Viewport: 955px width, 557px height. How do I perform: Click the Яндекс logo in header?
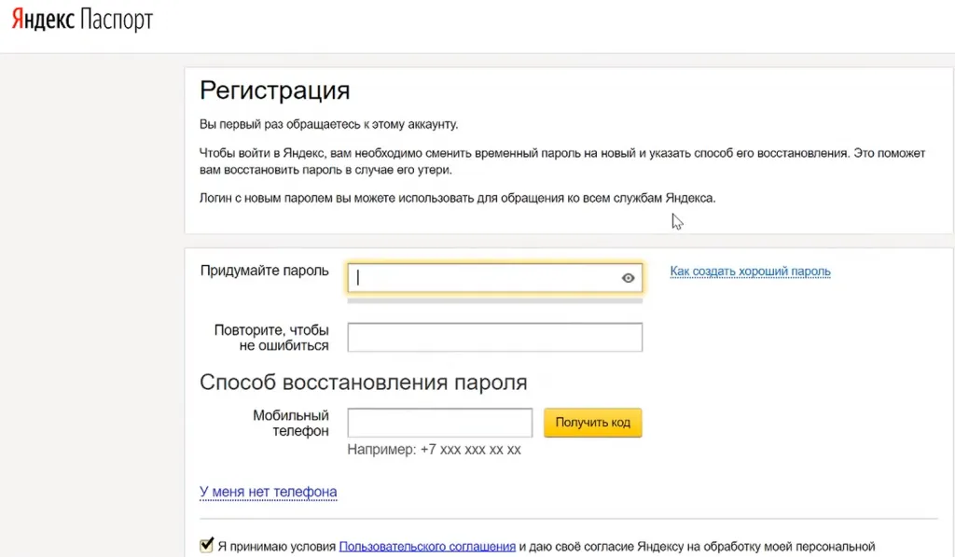[x=43, y=20]
